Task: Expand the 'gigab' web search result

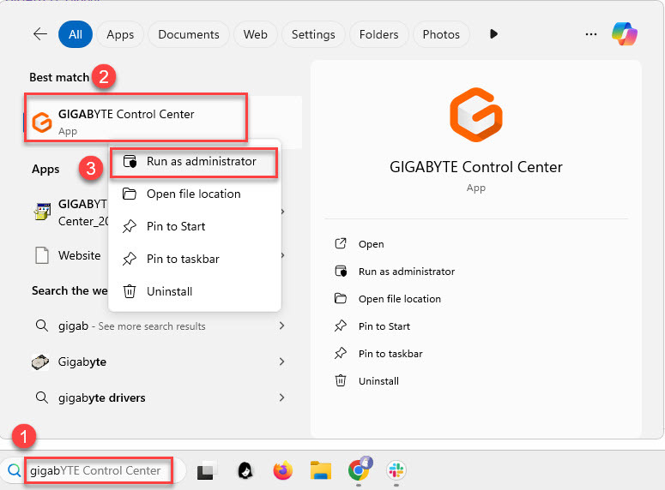Action: tap(281, 326)
